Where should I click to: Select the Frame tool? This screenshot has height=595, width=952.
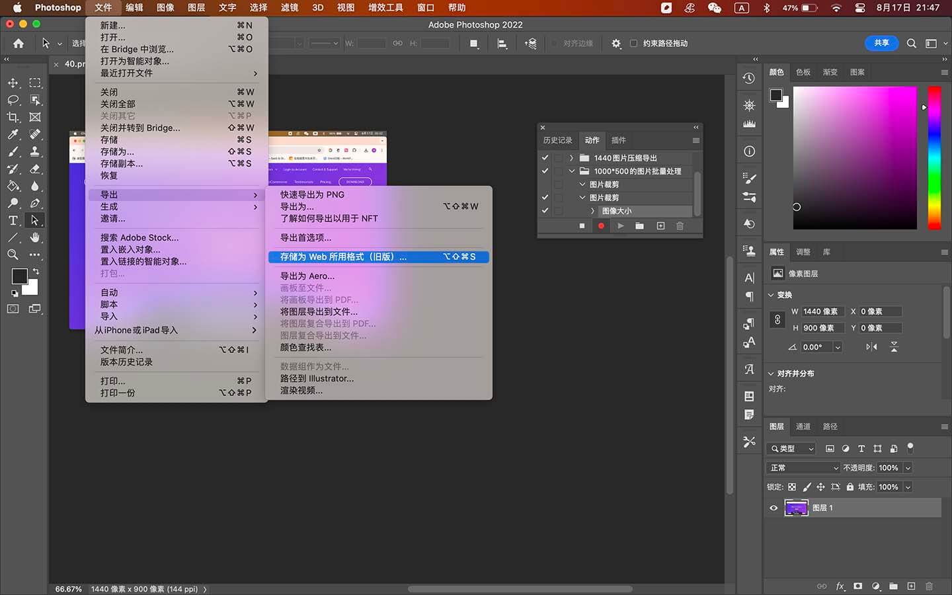[35, 117]
